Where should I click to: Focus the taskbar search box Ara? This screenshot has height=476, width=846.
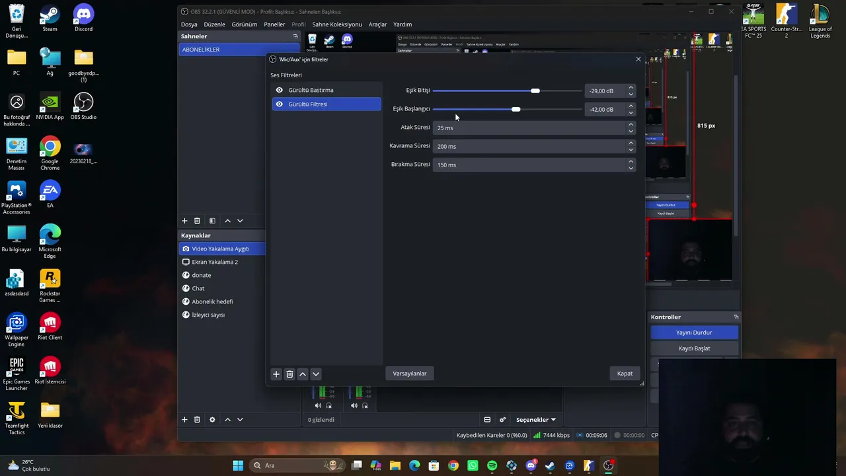coord(296,465)
